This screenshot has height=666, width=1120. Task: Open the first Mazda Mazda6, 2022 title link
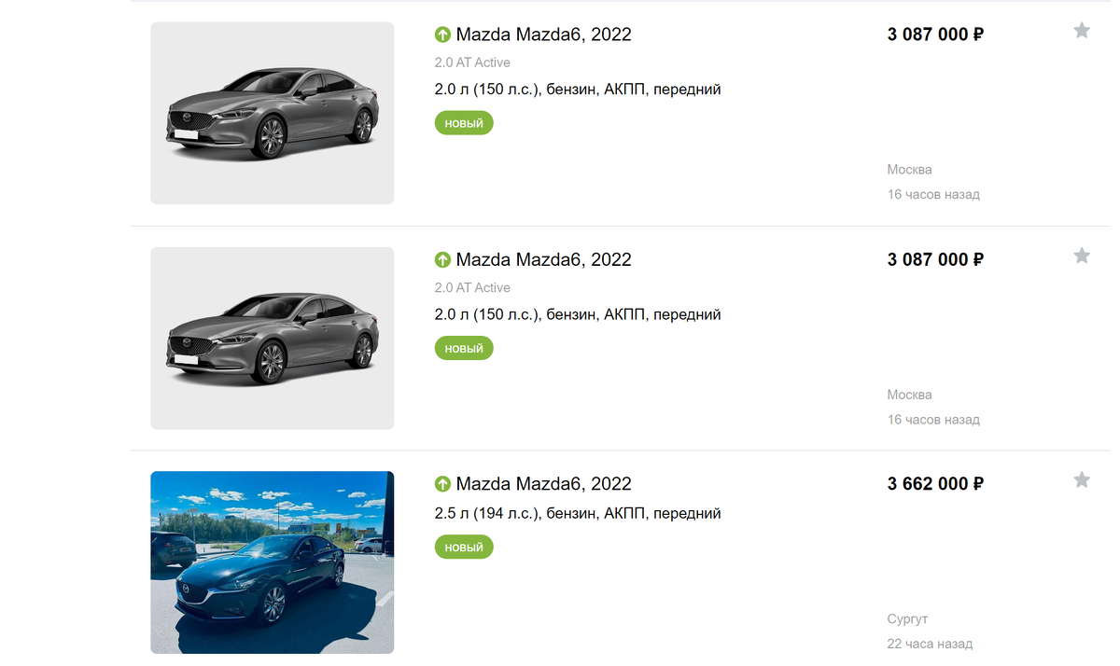click(543, 35)
